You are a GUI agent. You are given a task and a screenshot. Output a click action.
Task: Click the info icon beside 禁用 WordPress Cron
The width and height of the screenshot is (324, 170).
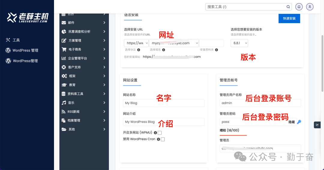(x=158, y=139)
